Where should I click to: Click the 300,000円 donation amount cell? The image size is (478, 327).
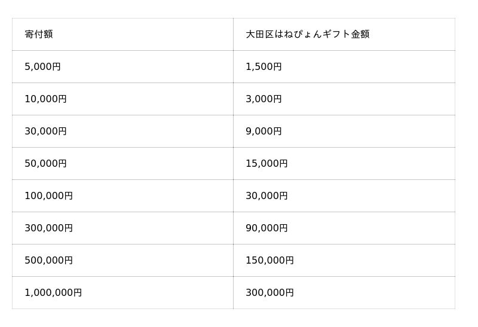pyautogui.click(x=48, y=228)
